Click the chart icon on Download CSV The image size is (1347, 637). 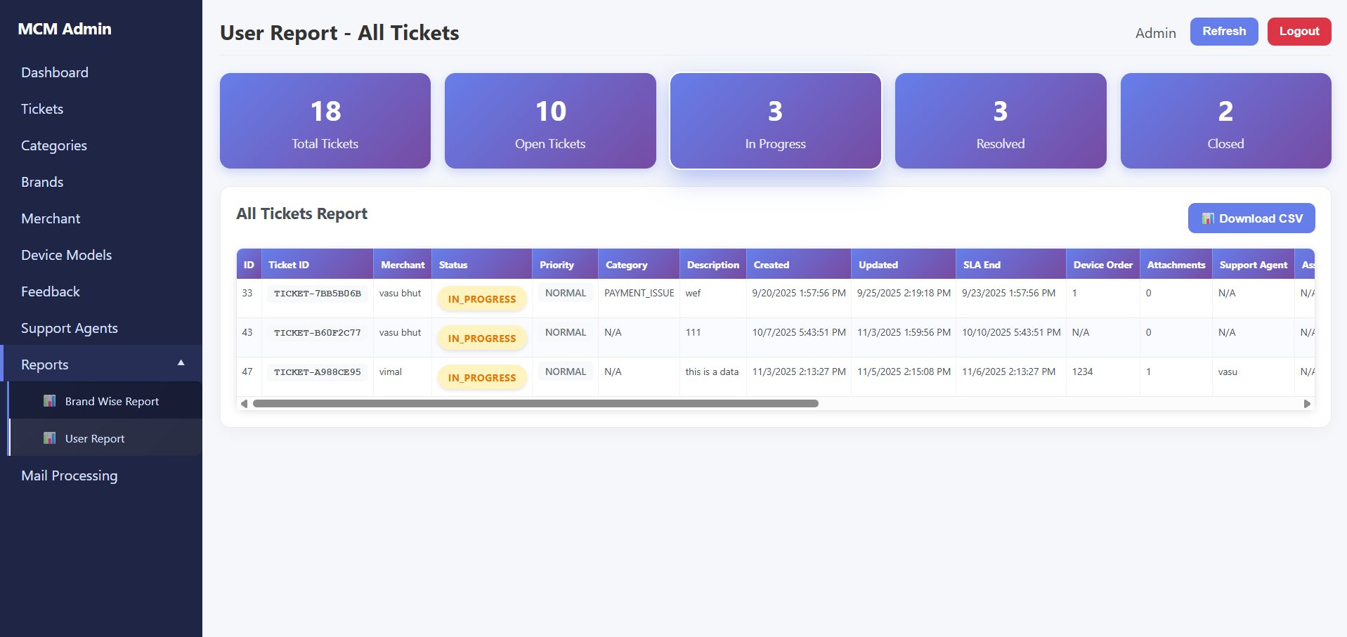(x=1208, y=218)
